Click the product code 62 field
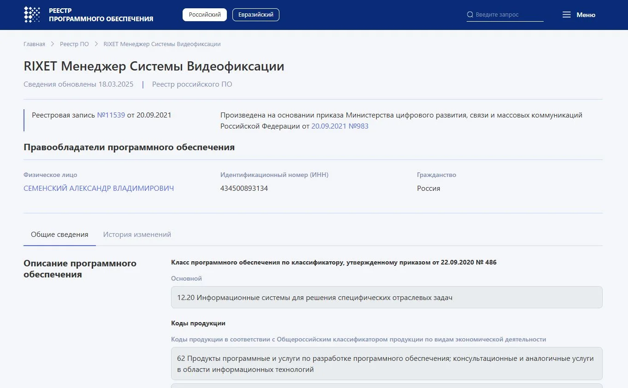 pyautogui.click(x=386, y=364)
